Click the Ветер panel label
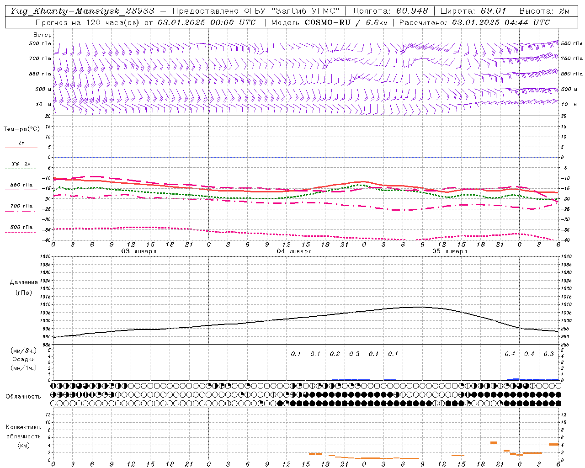The width and height of the screenshot is (585, 468). pyautogui.click(x=43, y=35)
